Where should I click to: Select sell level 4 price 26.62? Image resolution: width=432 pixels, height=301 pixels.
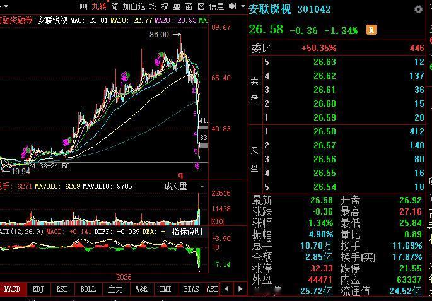[x=325, y=76]
